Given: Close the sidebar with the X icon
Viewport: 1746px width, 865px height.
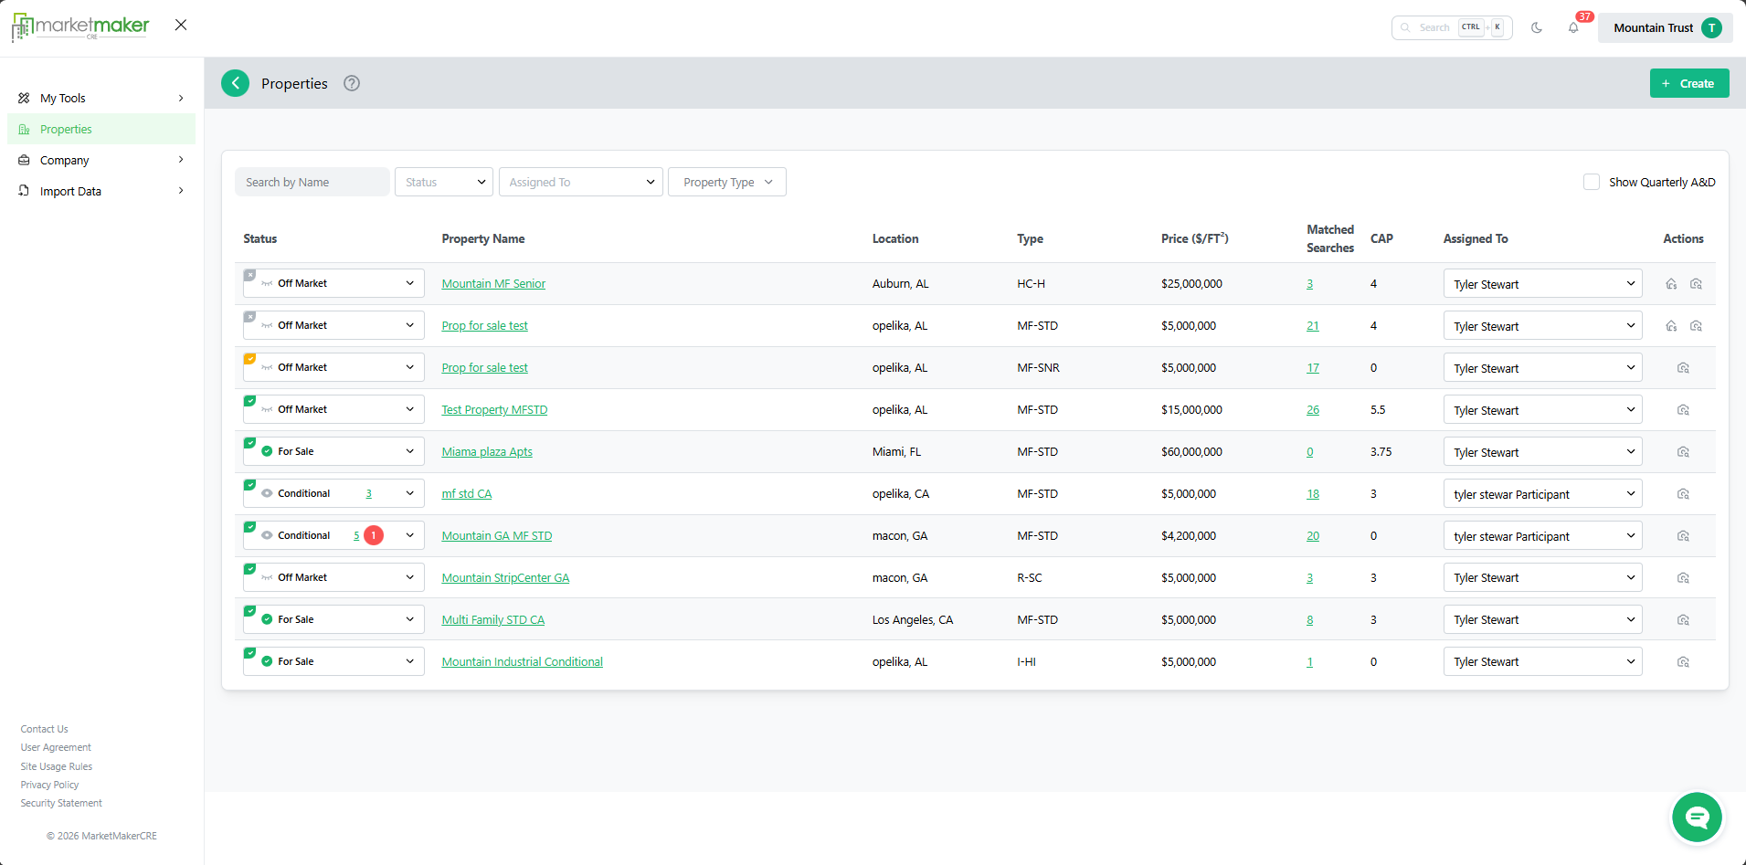Looking at the screenshot, I should click(181, 25).
